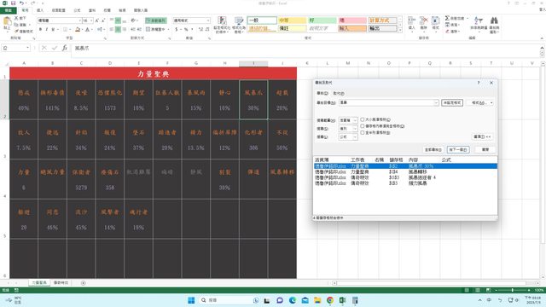Screen dimensions: 546x307
Task: Click the Find Next button
Action: point(458,150)
